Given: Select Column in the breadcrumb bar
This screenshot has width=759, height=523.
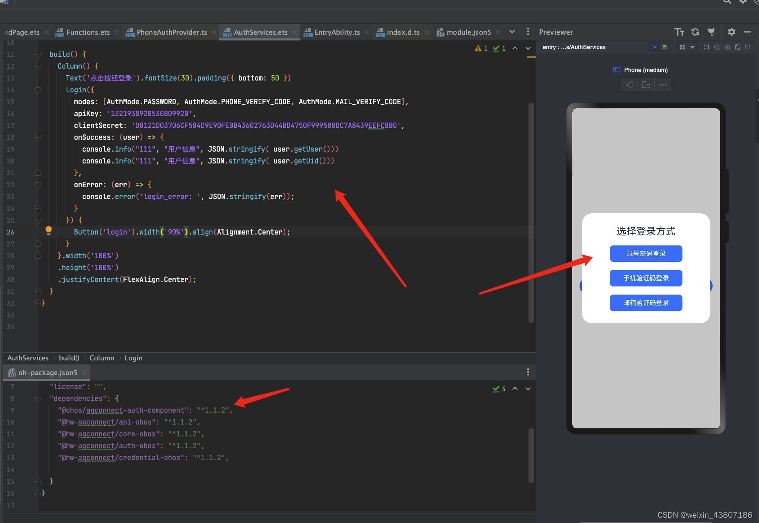Looking at the screenshot, I should pos(102,358).
